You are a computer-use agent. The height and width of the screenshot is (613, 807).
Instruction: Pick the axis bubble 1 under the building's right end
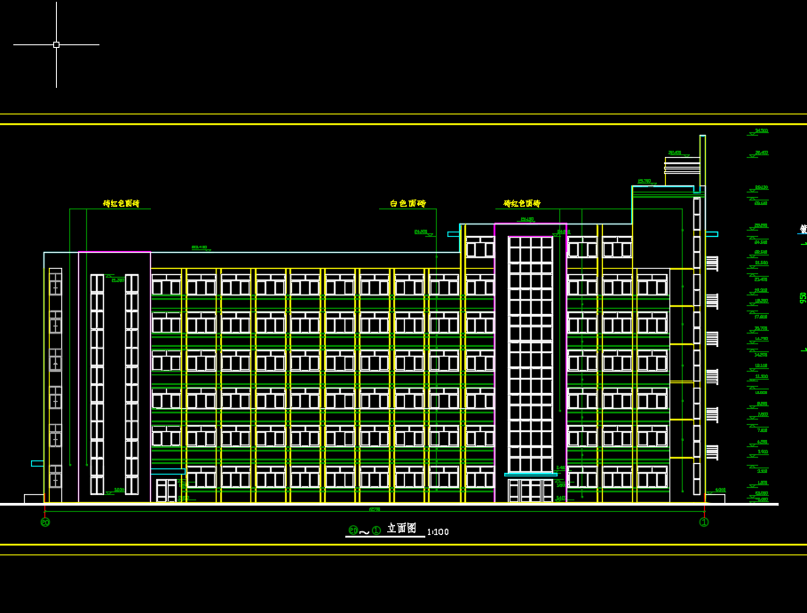[704, 523]
